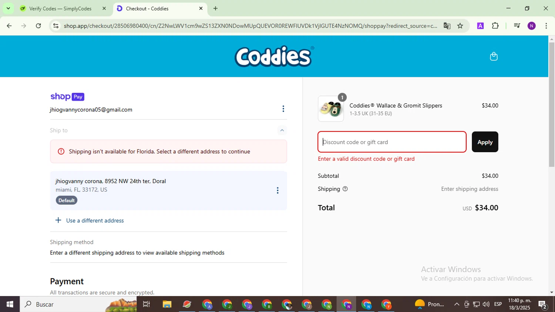
Task: Focus the Discount code or gift card field
Action: point(392,142)
